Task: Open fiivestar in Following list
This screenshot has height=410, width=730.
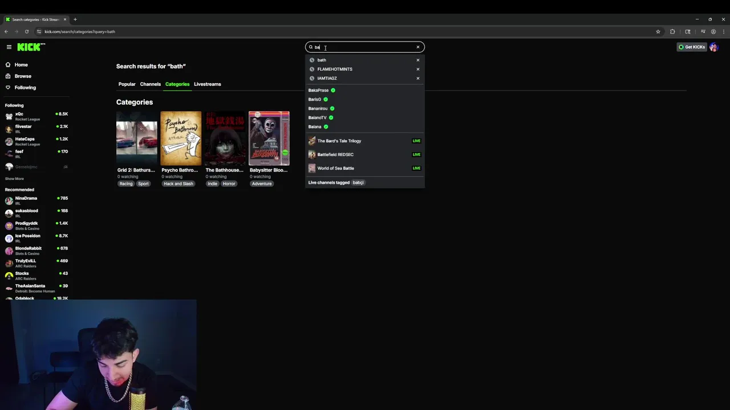Action: [36, 129]
